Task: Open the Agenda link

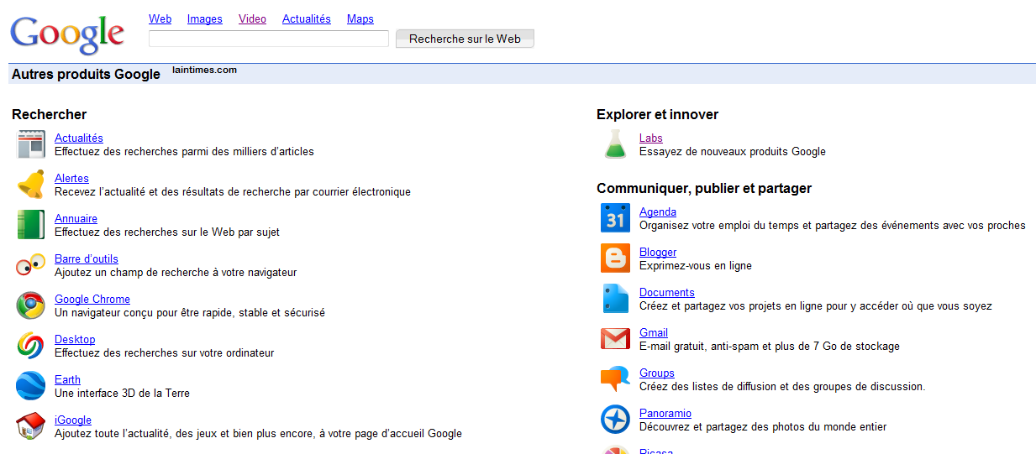Action: coord(658,211)
